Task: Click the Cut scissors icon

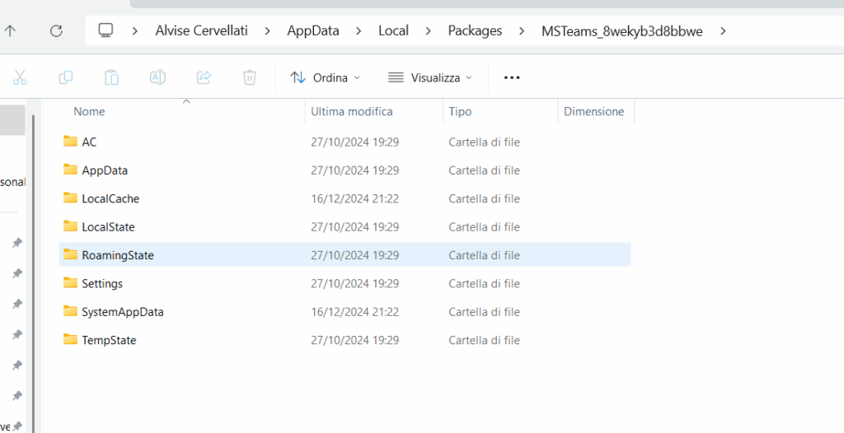Action: pyautogui.click(x=20, y=77)
